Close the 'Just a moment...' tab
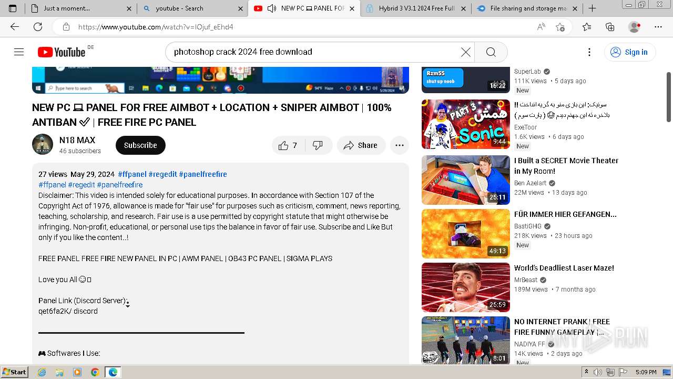Image resolution: width=673 pixels, height=379 pixels. (x=129, y=8)
